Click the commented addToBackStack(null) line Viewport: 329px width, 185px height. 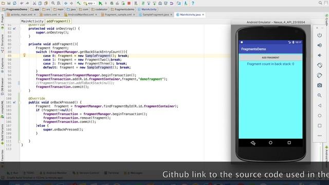[x=75, y=83]
